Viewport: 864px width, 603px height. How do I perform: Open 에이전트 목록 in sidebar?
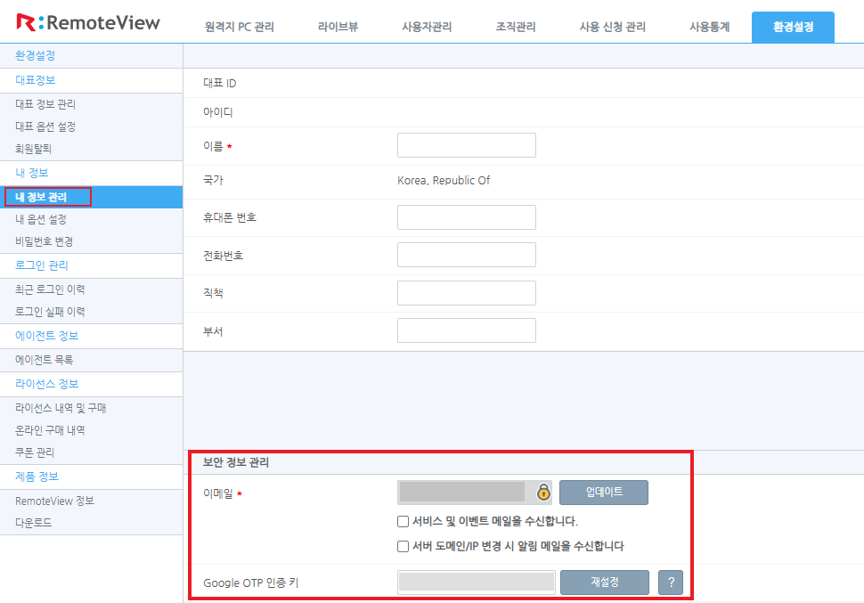(x=44, y=360)
